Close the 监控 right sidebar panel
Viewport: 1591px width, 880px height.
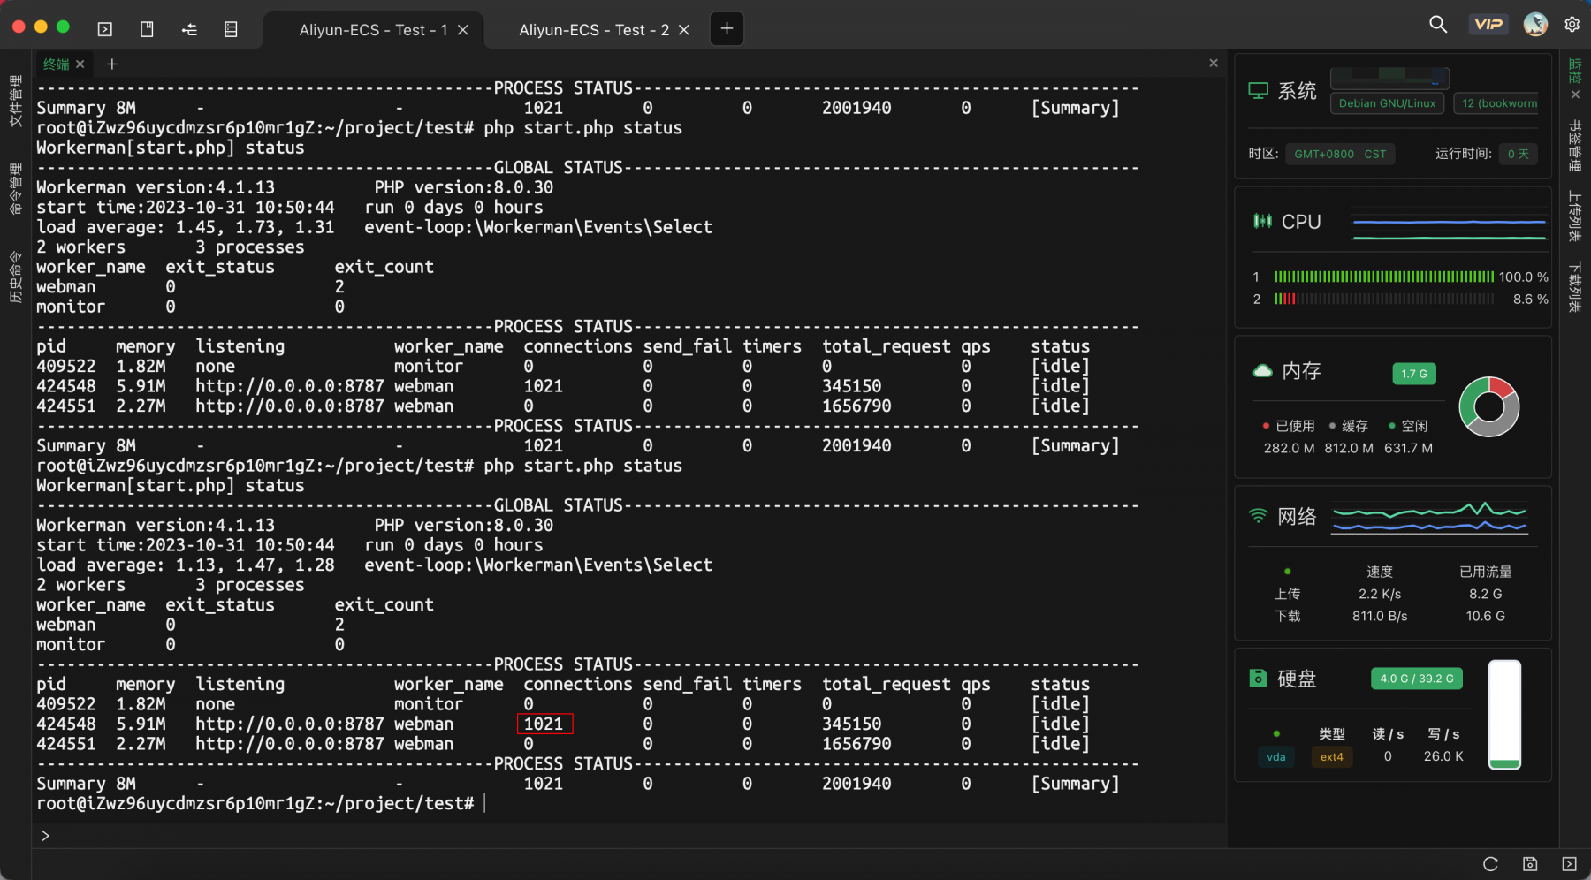point(1575,95)
